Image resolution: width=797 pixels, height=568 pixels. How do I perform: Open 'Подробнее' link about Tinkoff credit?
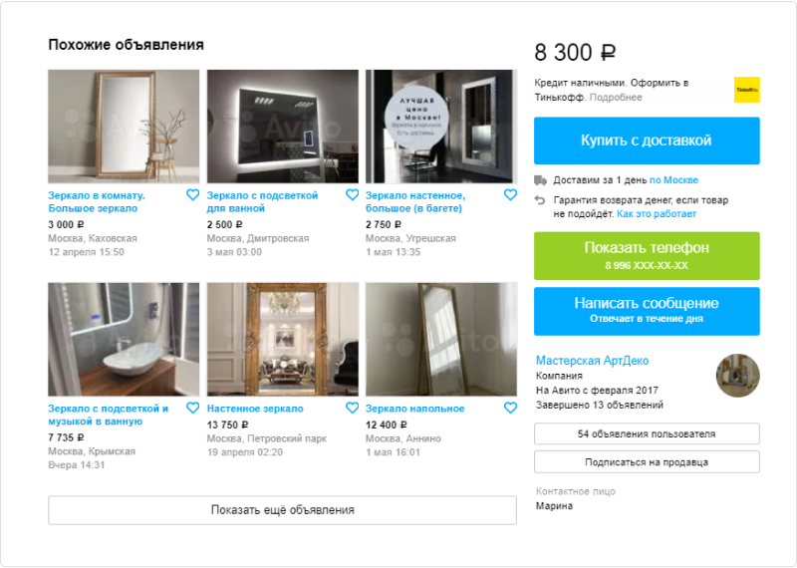click(616, 97)
